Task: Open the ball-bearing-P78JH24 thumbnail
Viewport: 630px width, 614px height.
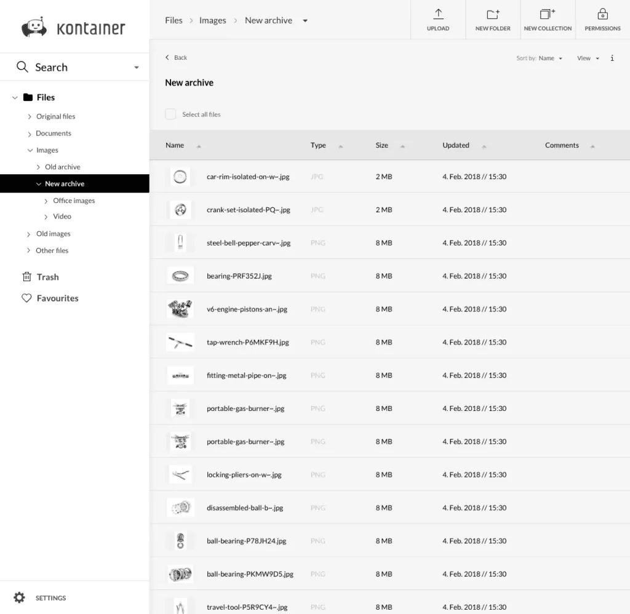Action: pyautogui.click(x=180, y=540)
